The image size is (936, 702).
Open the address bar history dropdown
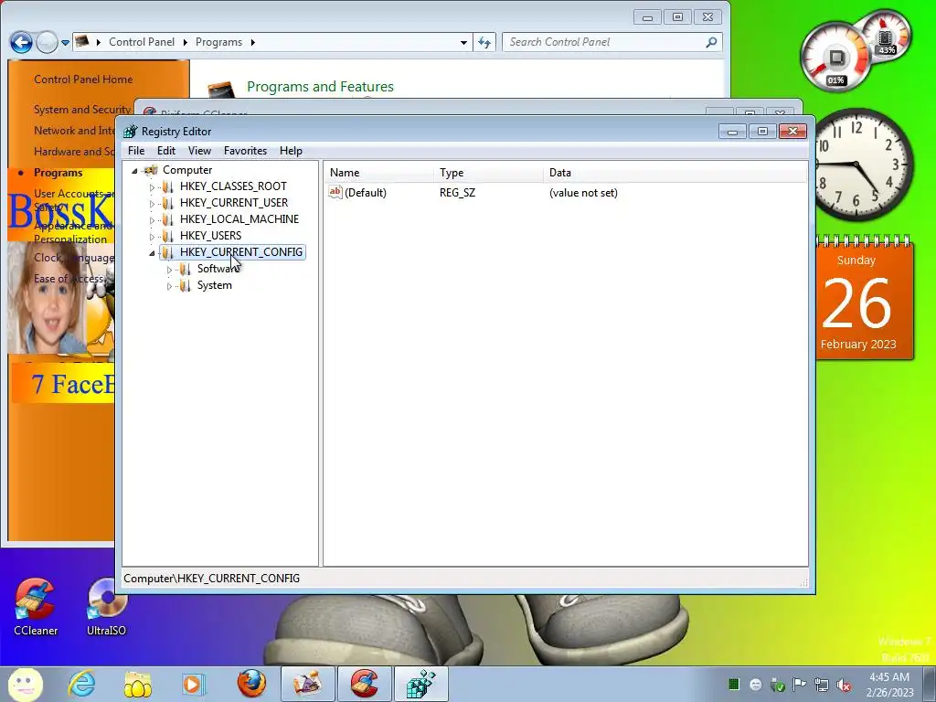(x=463, y=42)
